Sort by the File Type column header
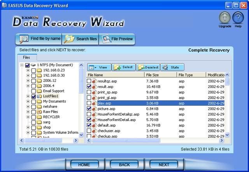The image size is (249, 172). pyautogui.click(x=191, y=75)
